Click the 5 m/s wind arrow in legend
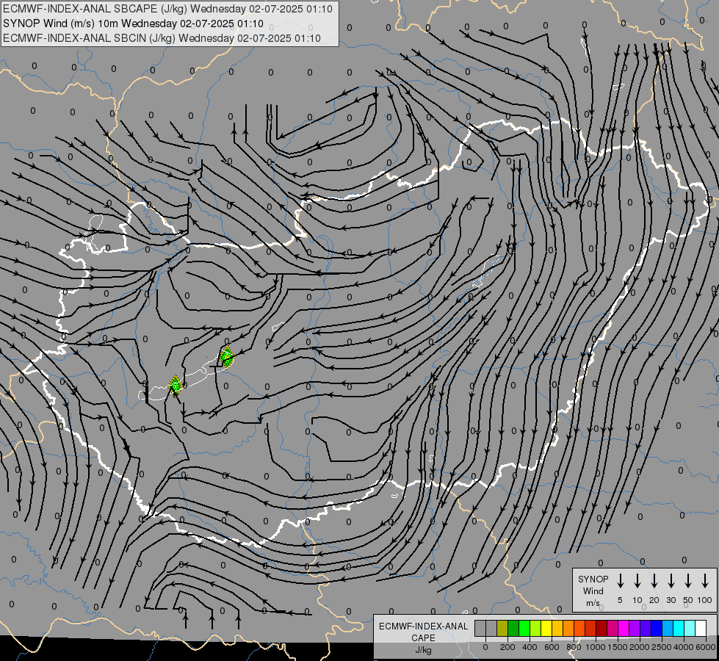Image resolution: width=719 pixels, height=661 pixels. (x=621, y=580)
